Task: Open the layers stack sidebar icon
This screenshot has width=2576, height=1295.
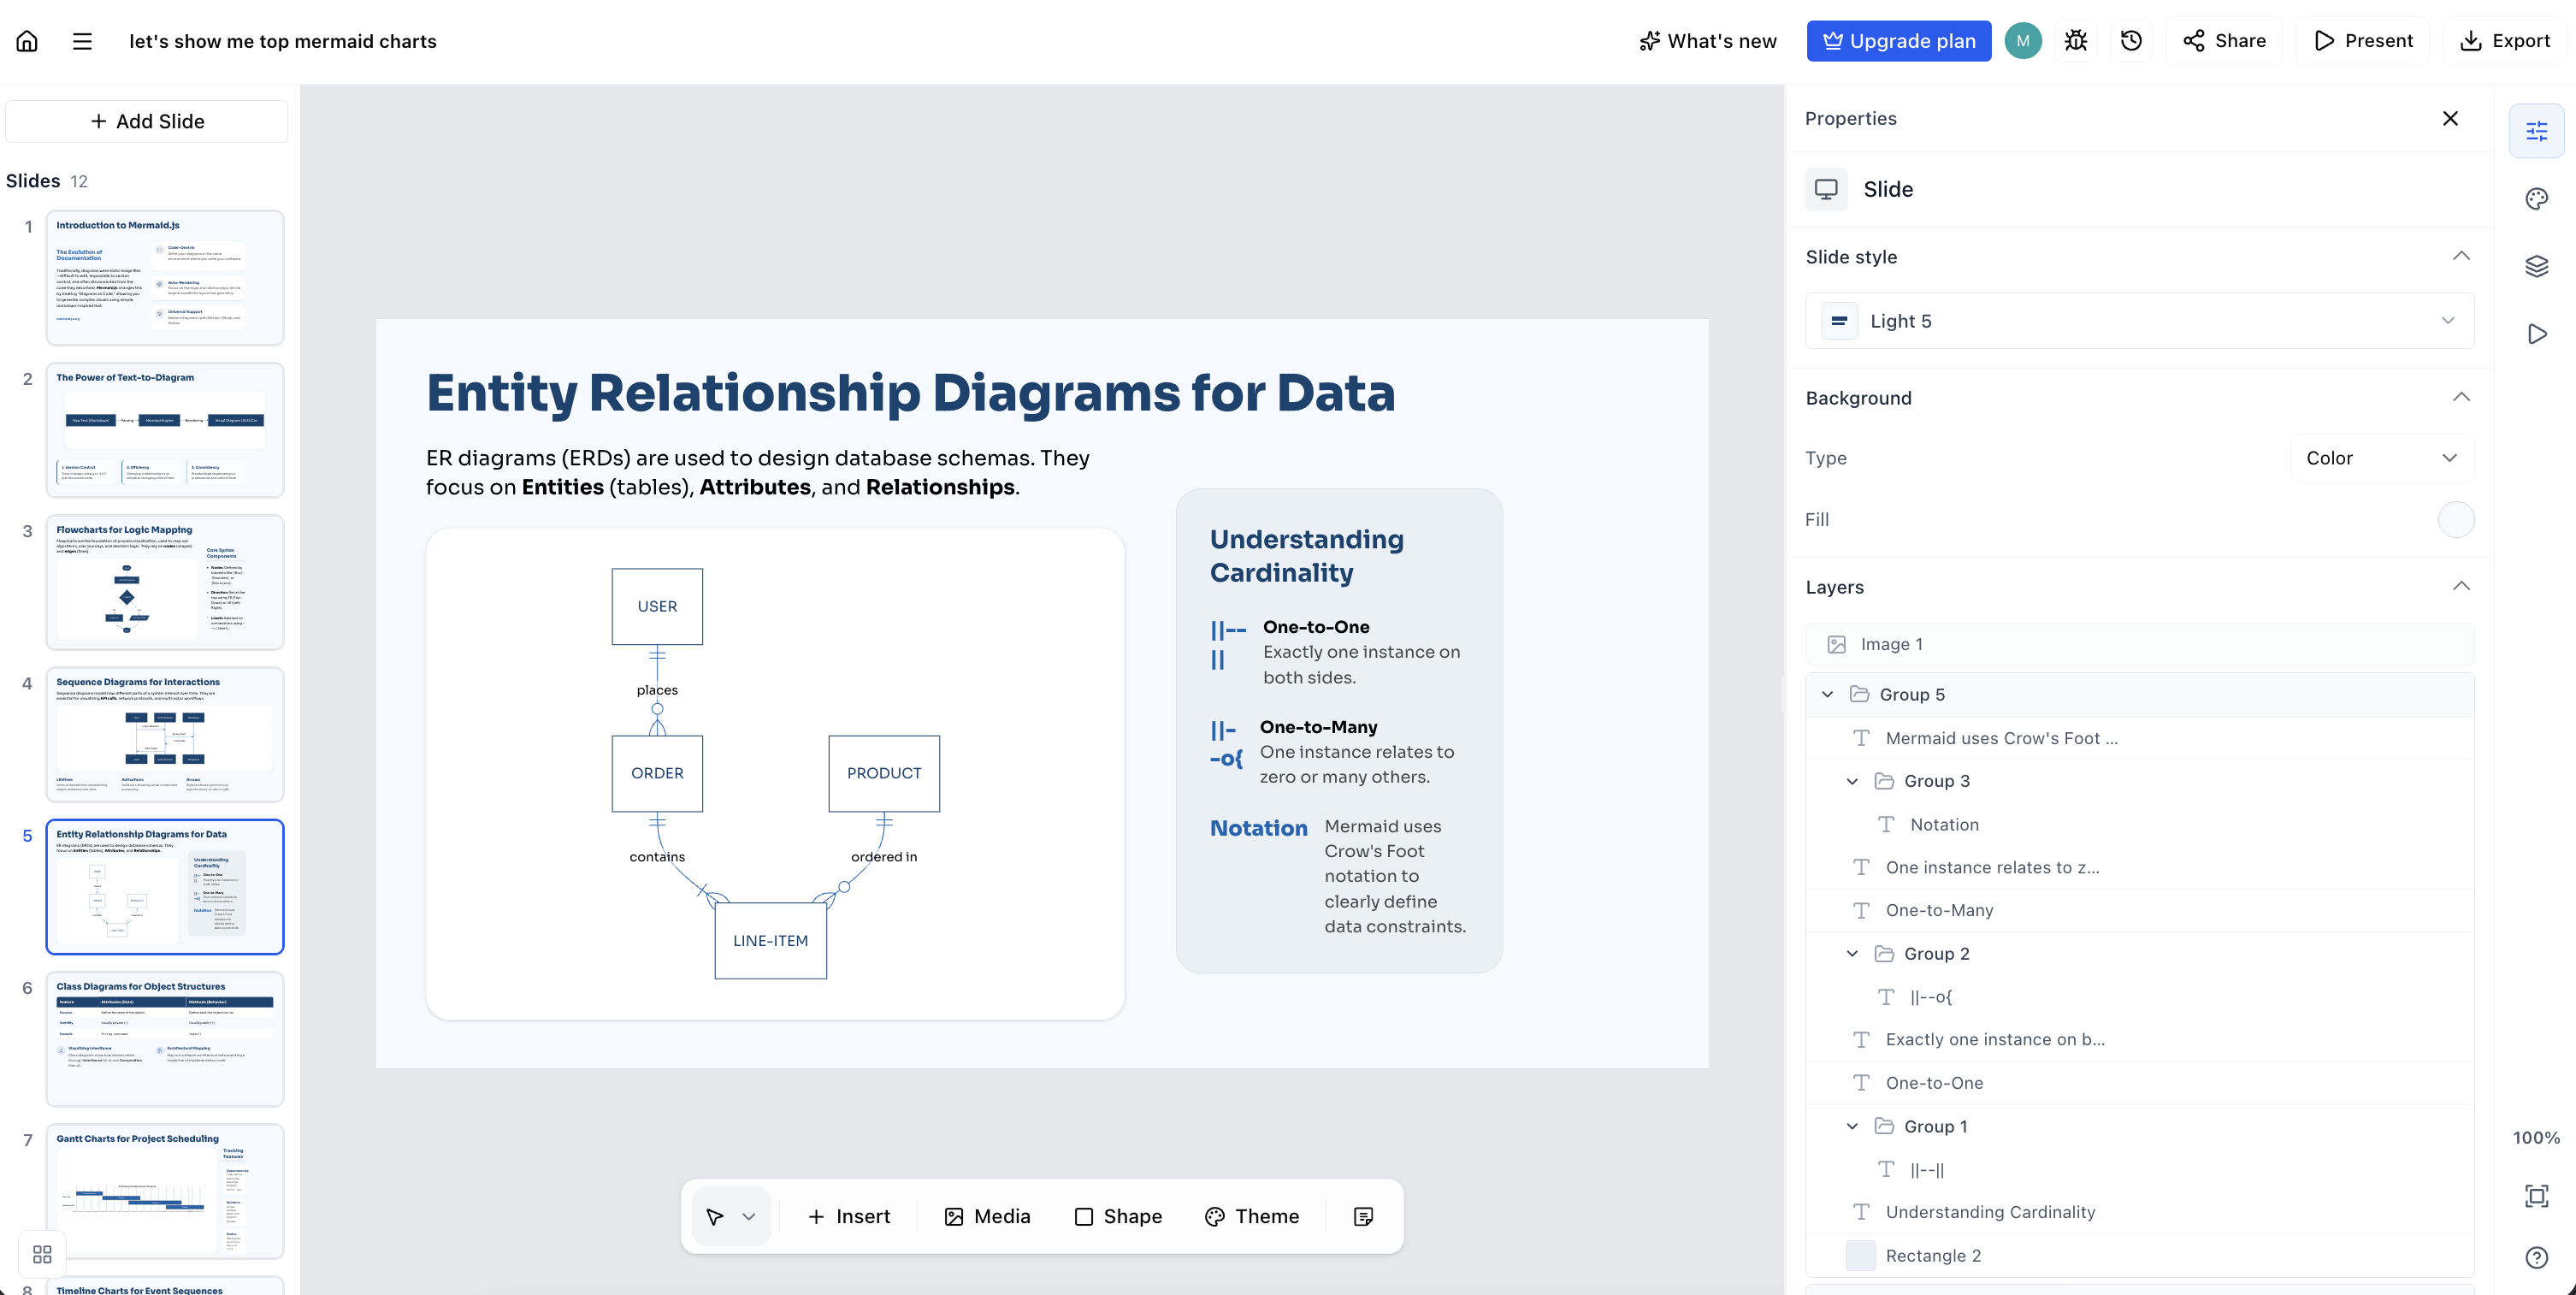Action: click(x=2536, y=266)
